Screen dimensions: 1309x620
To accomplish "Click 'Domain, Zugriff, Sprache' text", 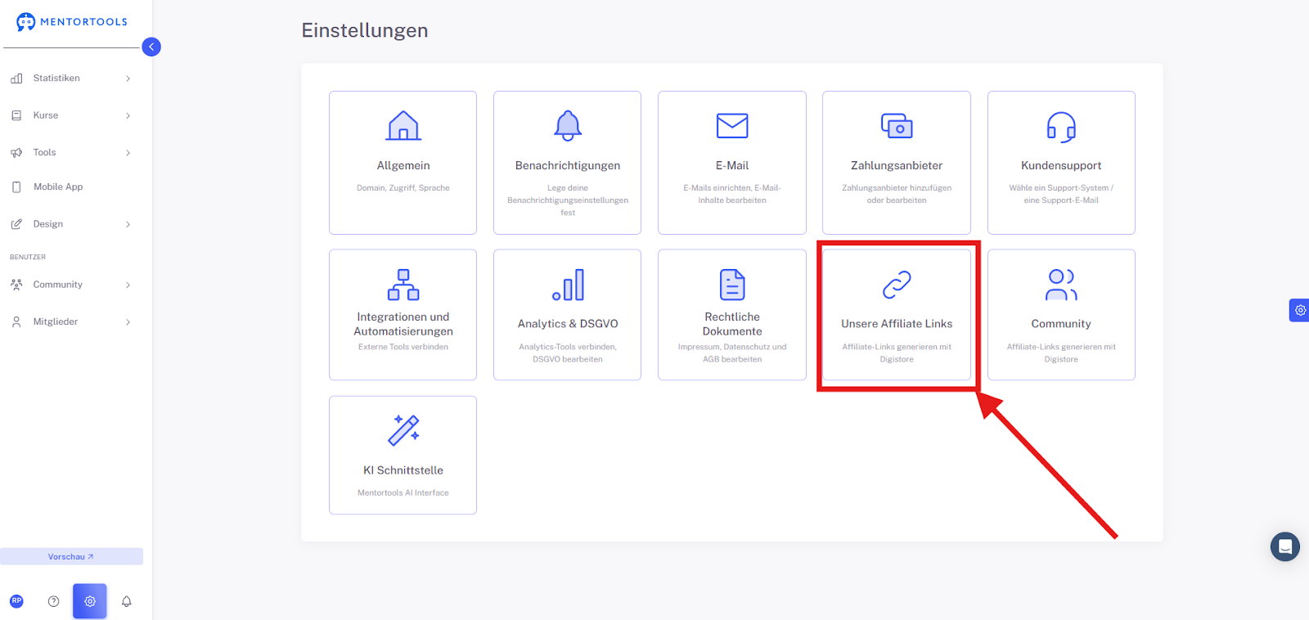I will [403, 188].
